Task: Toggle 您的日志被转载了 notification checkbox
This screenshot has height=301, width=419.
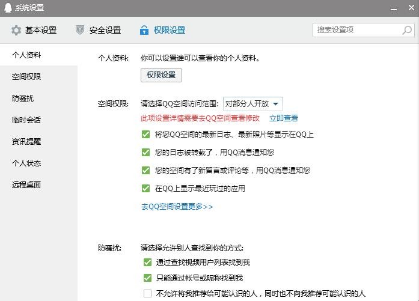Action: 145,153
